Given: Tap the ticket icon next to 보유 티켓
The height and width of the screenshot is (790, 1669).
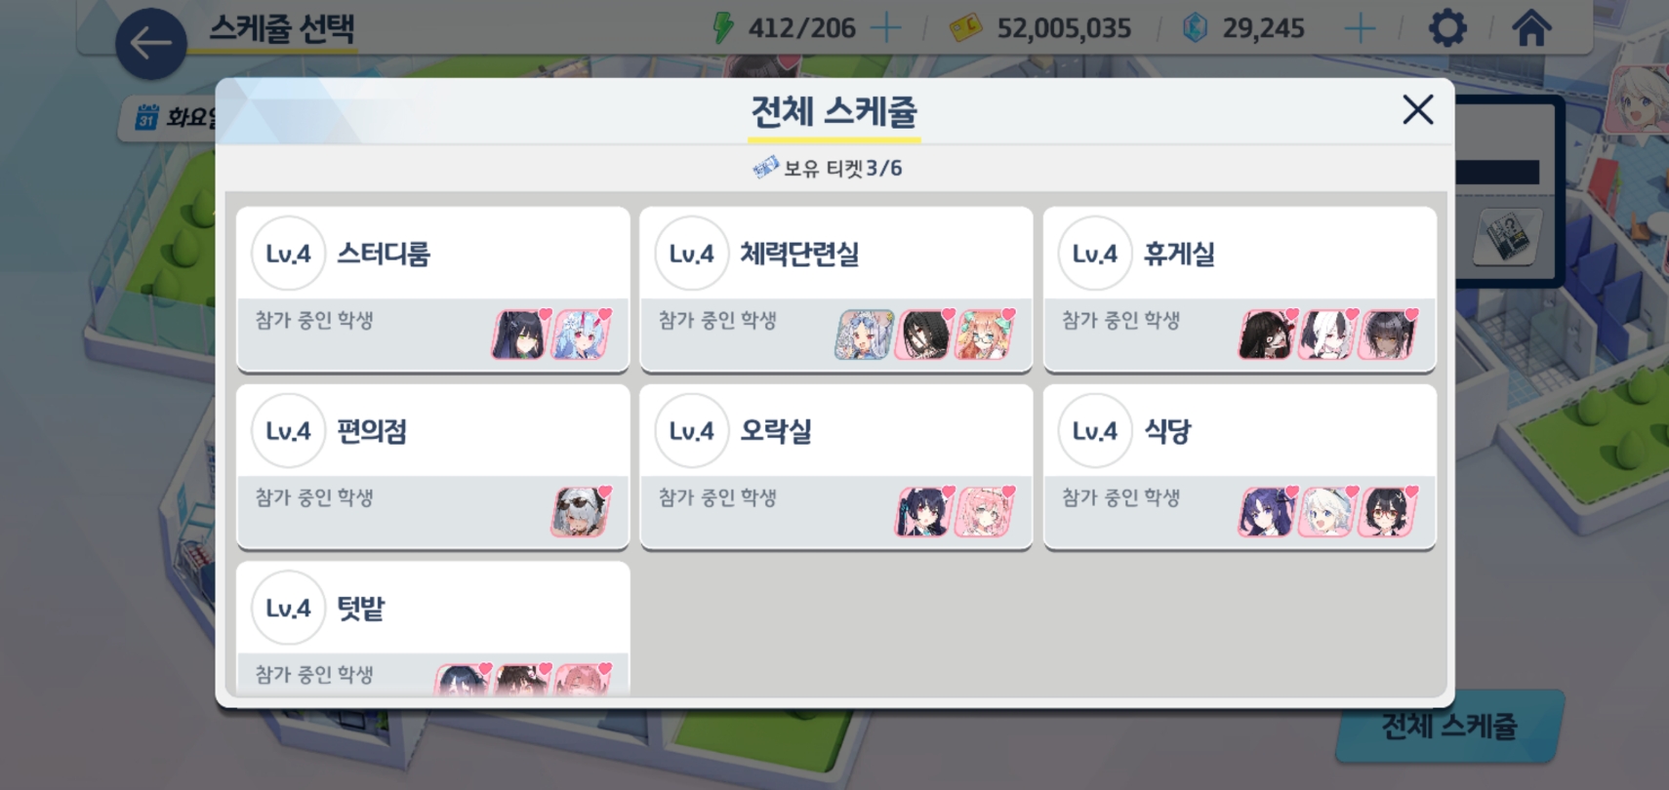Looking at the screenshot, I should (x=765, y=168).
